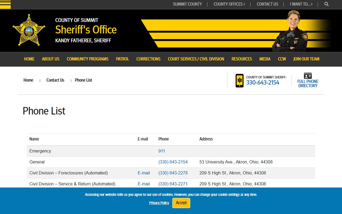Click the E-mail column header
This screenshot has width=342, height=214.
pos(143,139)
